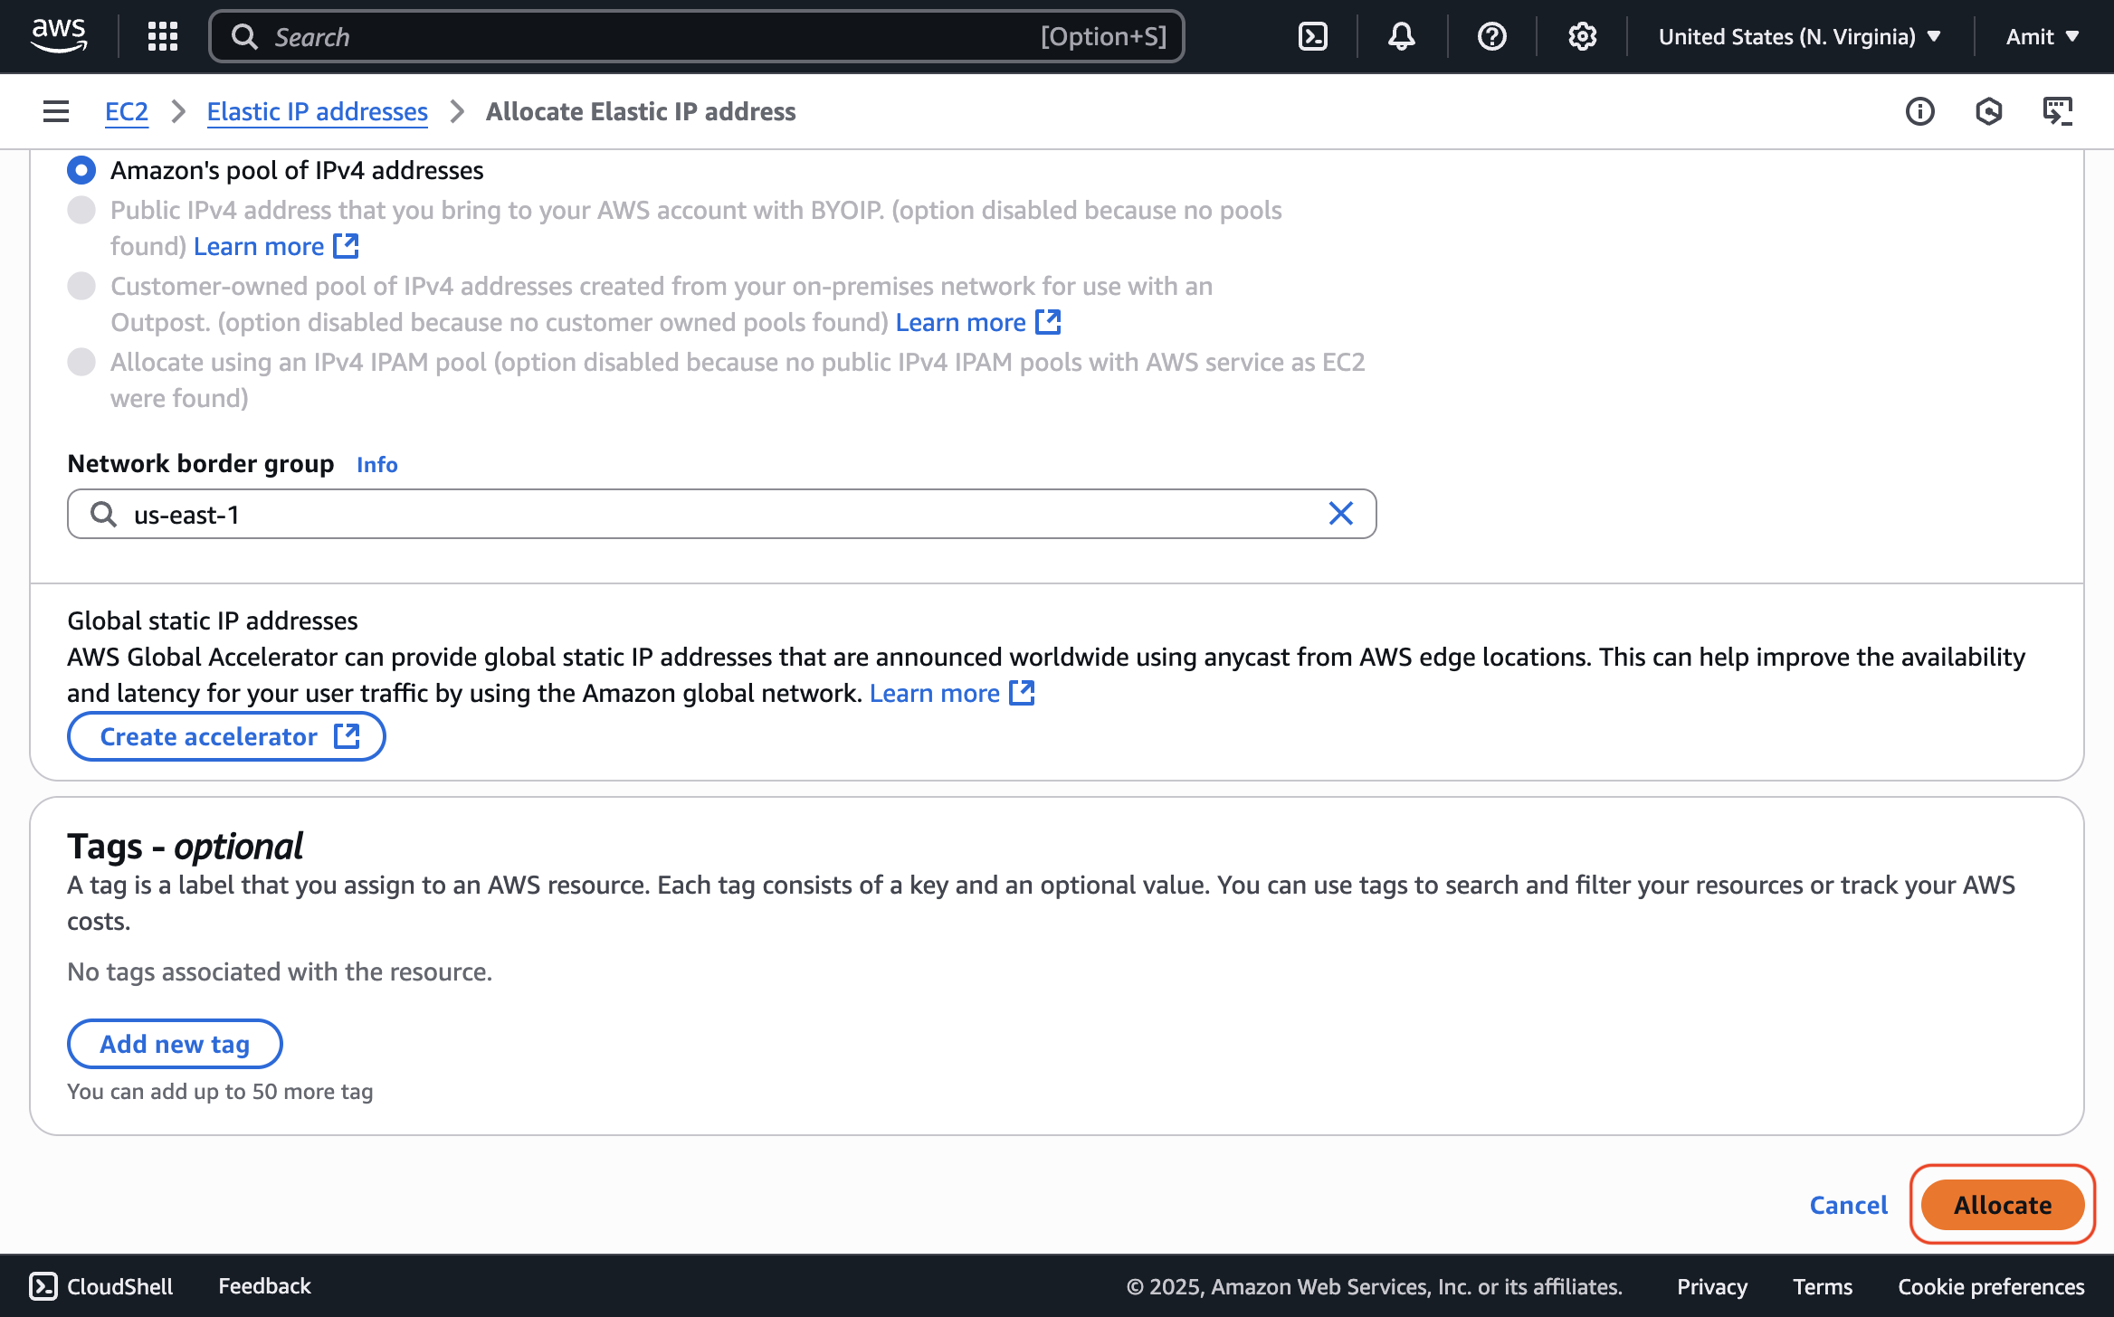The height and width of the screenshot is (1317, 2114).
Task: Toggle the side navigation hamburger menu
Action: tap(56, 111)
